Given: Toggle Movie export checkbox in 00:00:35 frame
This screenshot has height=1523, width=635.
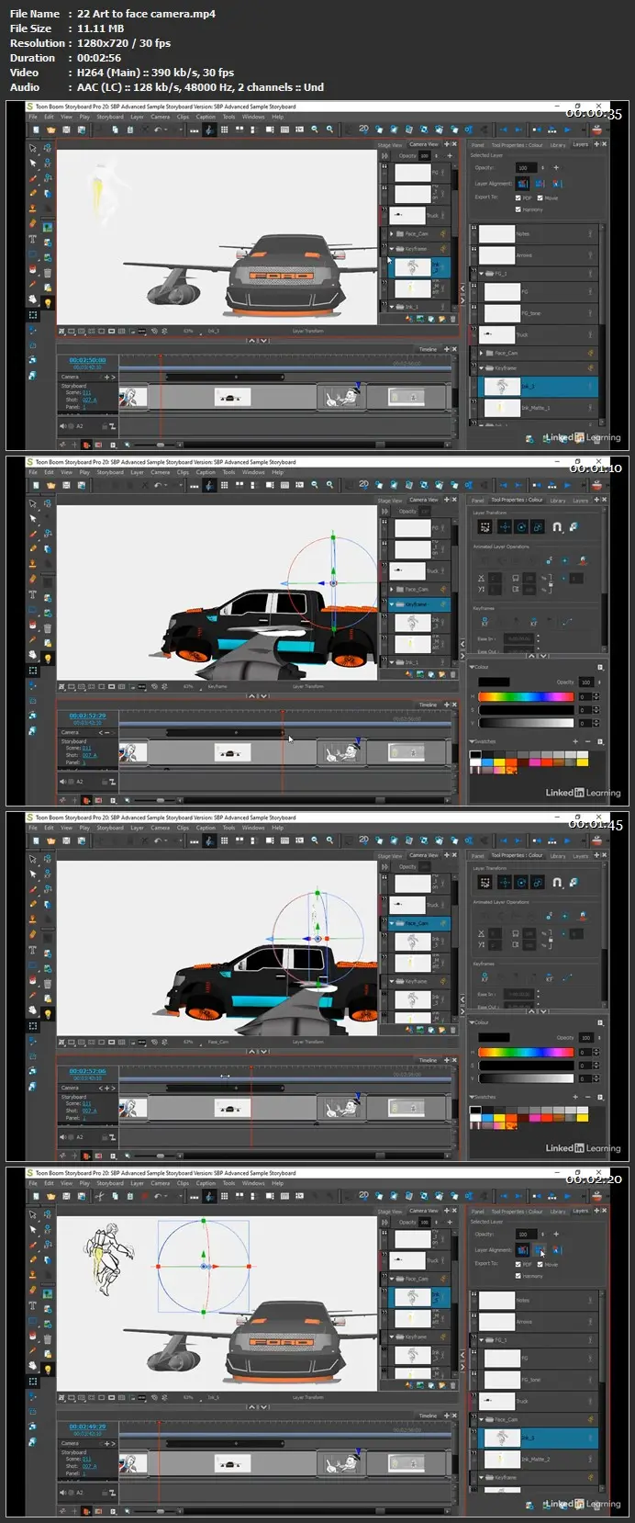Looking at the screenshot, I should point(540,197).
